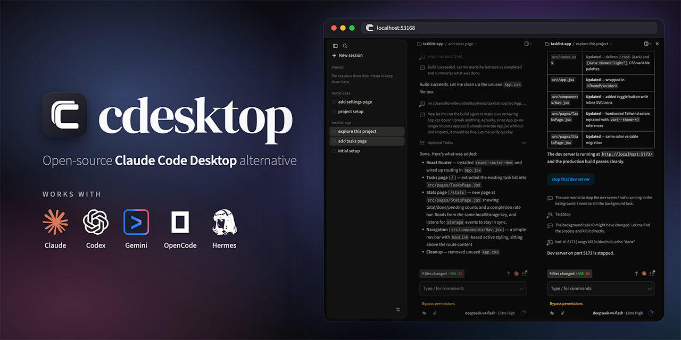
Task: Open 'explore this project' breadcrumb dropdown
Action: point(594,44)
